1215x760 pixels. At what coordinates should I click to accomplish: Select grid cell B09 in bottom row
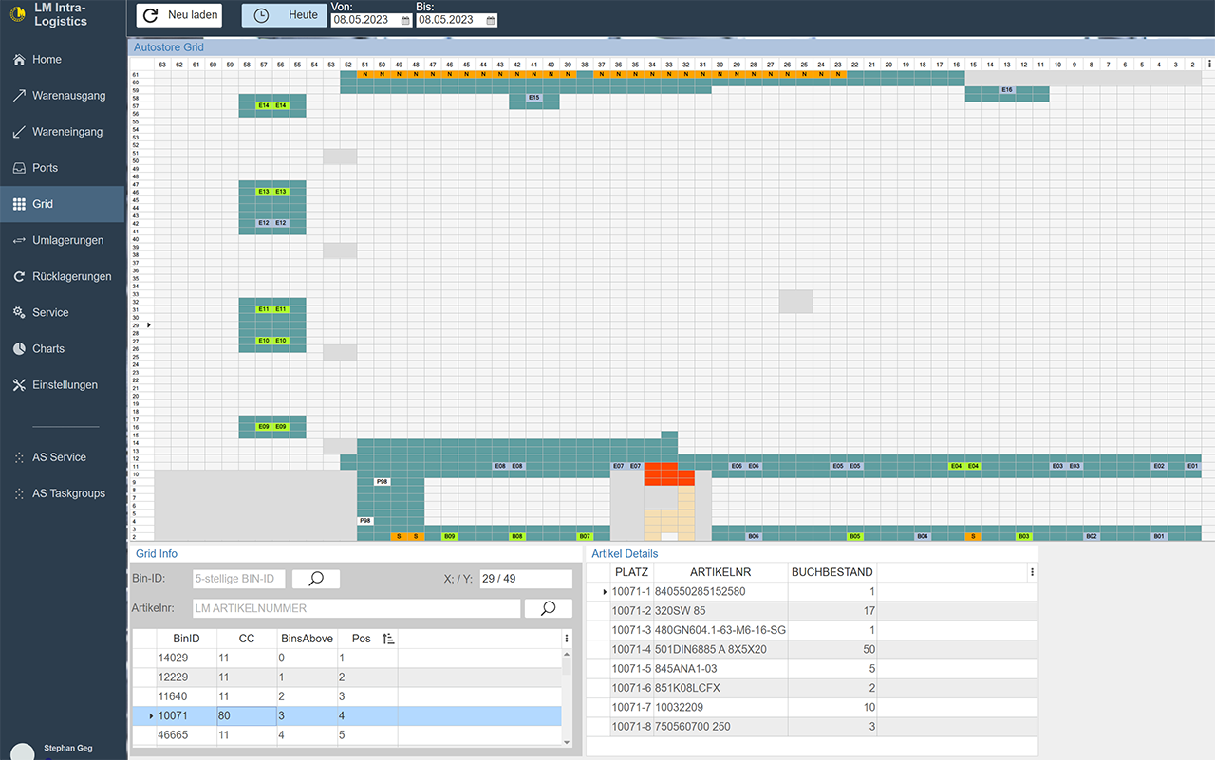point(449,537)
